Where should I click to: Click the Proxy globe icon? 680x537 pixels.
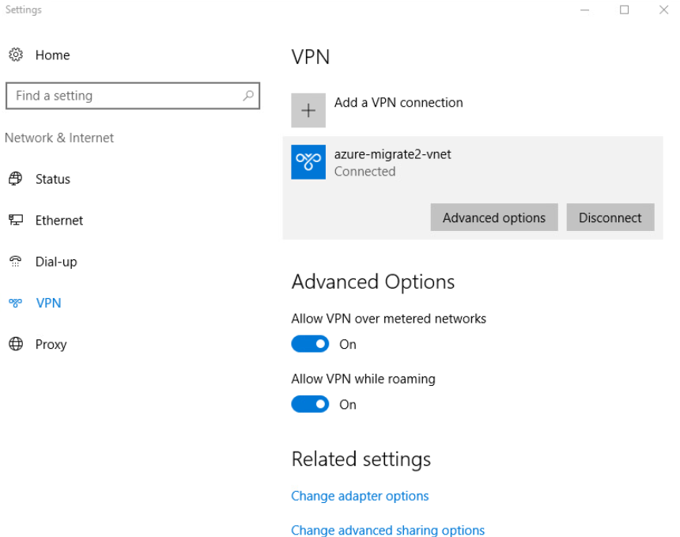click(x=16, y=344)
